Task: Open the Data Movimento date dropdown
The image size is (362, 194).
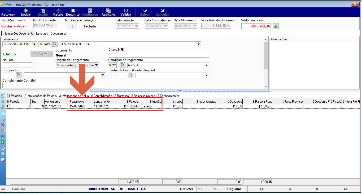Action: pos(195,26)
